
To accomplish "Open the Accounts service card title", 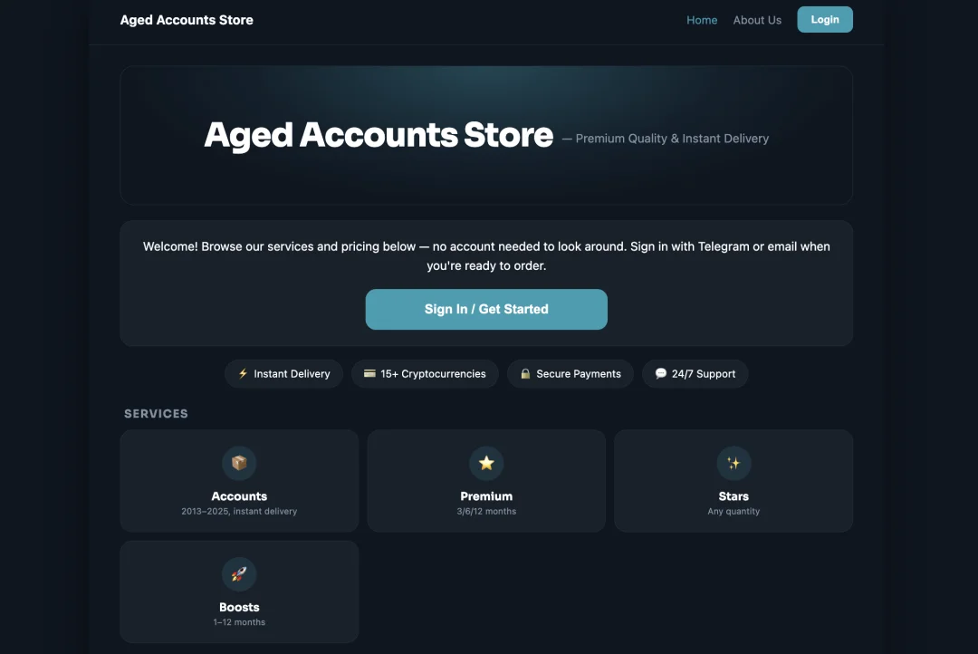I will click(x=239, y=496).
